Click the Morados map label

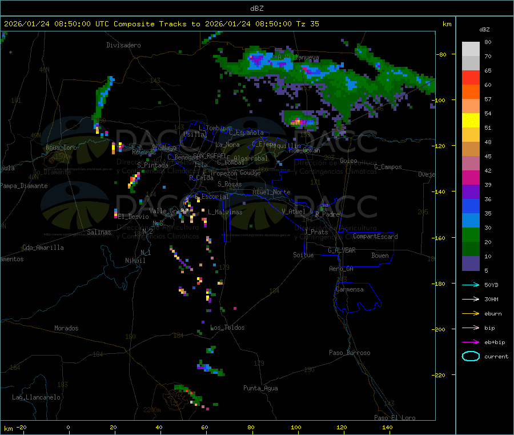point(66,328)
